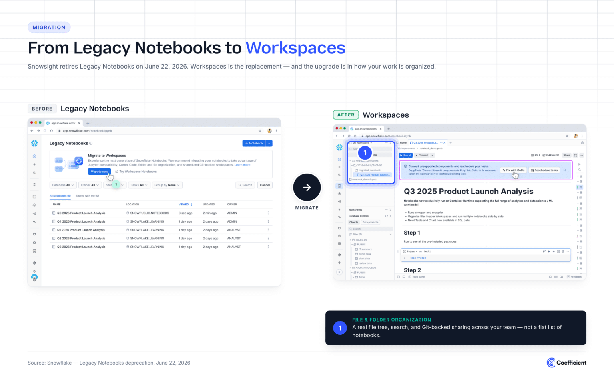Run Cell1 with its play icon

pyautogui.click(x=549, y=251)
